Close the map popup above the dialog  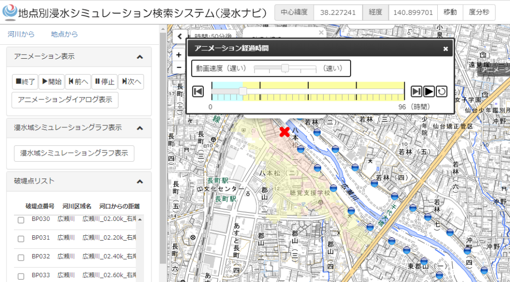[321, 32]
